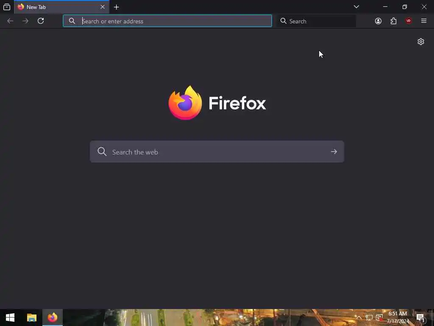Close the New Tab tab
Viewport: 434px width, 326px height.
(x=103, y=7)
